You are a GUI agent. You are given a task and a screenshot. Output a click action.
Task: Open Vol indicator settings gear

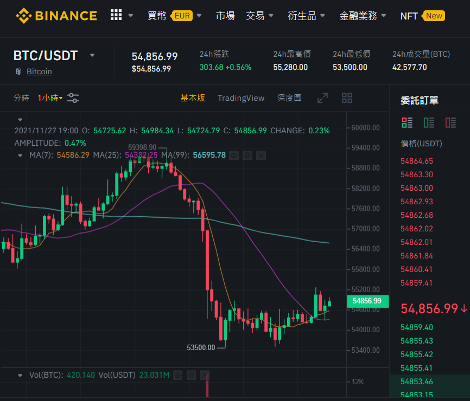click(x=191, y=375)
